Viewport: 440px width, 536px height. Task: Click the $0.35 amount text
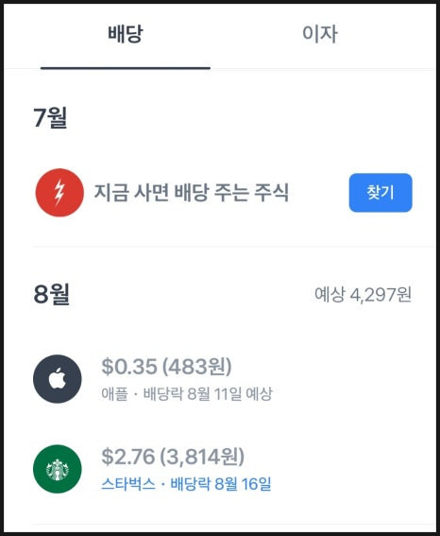(x=129, y=367)
